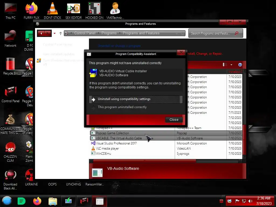This screenshot has width=276, height=207.
Task: Select Programs in the breadcrumb path
Action: pos(109,33)
